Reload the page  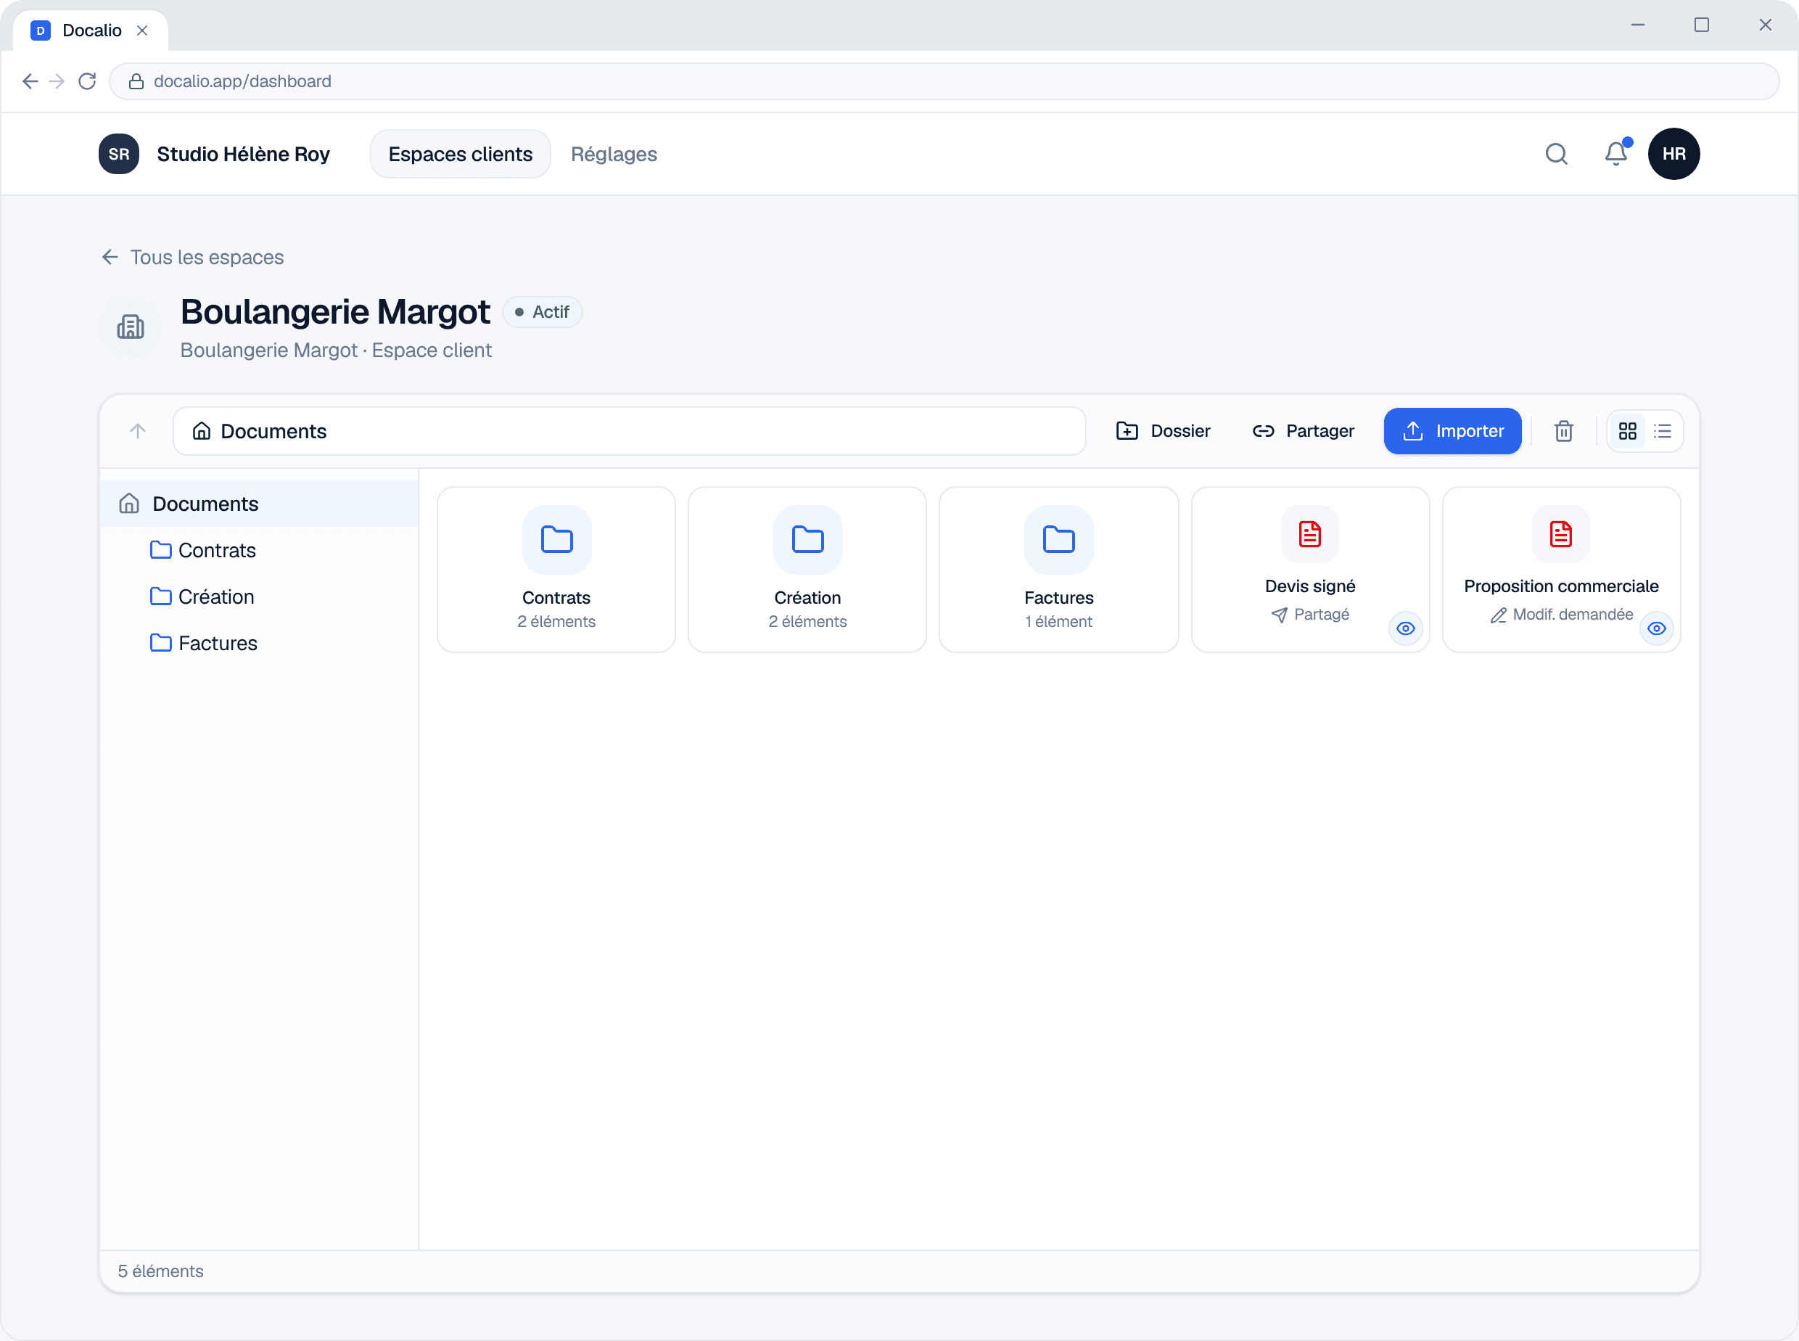click(87, 81)
